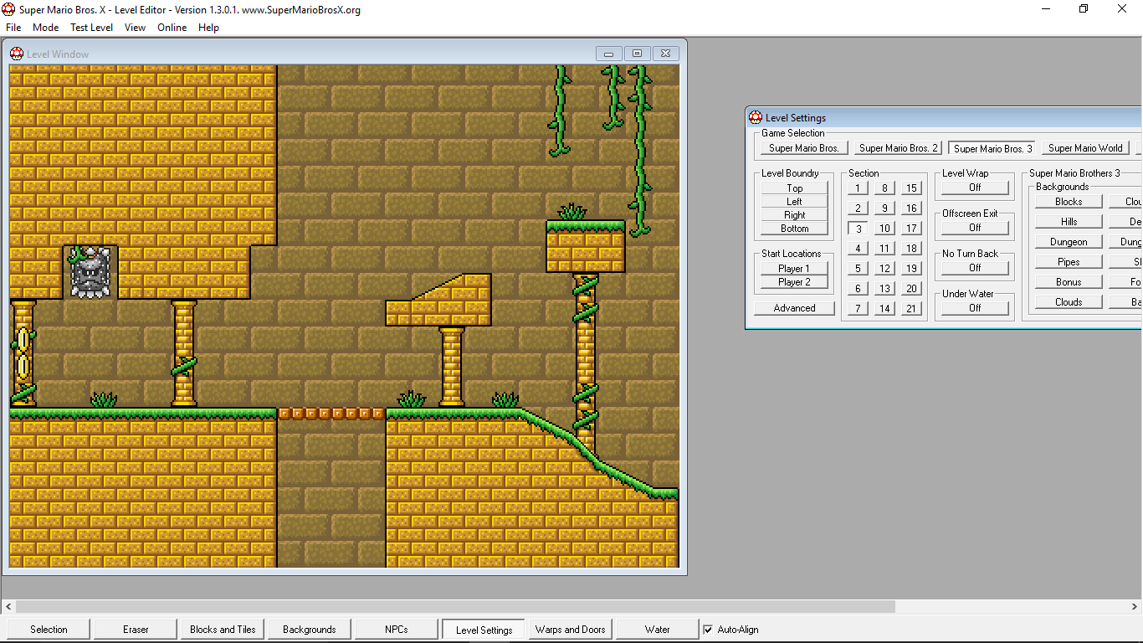The image size is (1143, 643).
Task: Select Super Mario Bros. 3 game button
Action: pos(993,148)
